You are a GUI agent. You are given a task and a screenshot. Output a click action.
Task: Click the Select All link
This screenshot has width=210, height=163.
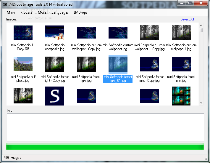coord(187,19)
